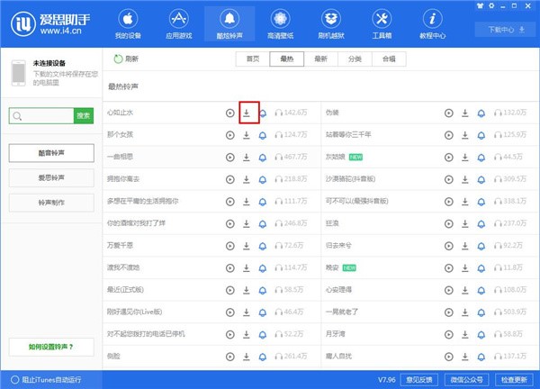The width and height of the screenshot is (540, 389).
Task: Open 应用游戏 apps and games section
Action: point(179,23)
